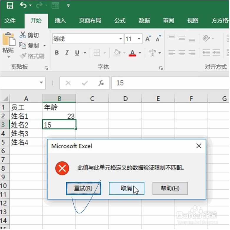
Task: Click cell containing 员工
Action: point(26,107)
